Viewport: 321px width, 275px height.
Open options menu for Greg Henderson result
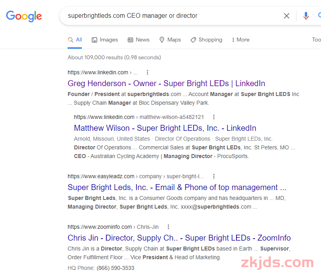click(147, 72)
